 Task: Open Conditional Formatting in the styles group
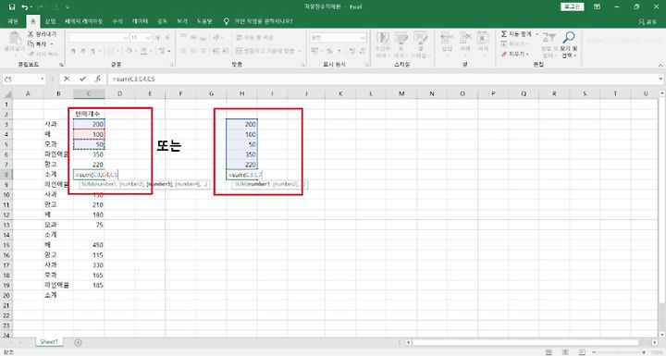pos(382,44)
